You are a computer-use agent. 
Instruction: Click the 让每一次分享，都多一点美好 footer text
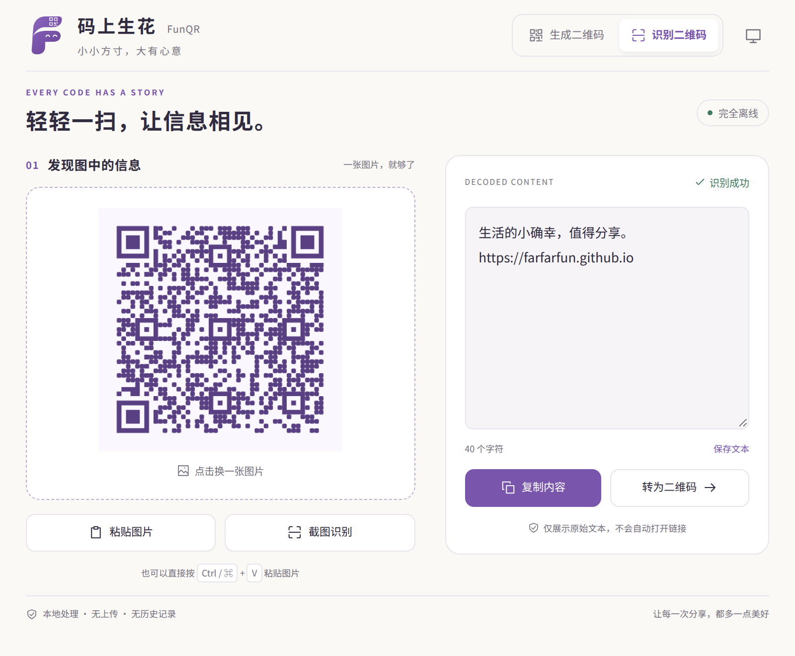(711, 614)
